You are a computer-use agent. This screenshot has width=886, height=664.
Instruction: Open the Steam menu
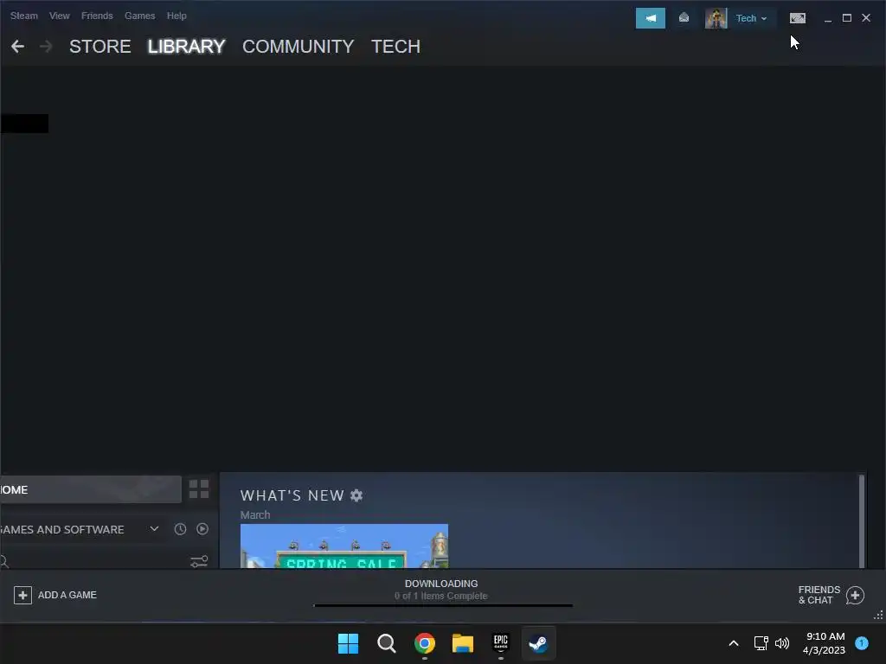[23, 16]
